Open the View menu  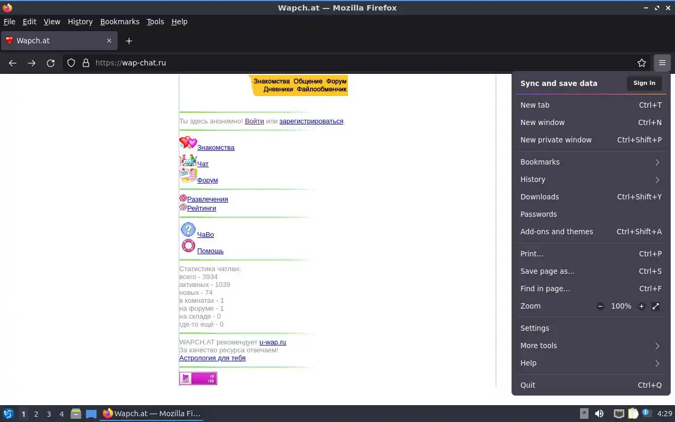tap(52, 22)
